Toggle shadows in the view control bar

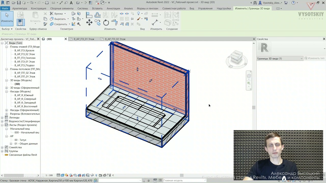point(71,175)
